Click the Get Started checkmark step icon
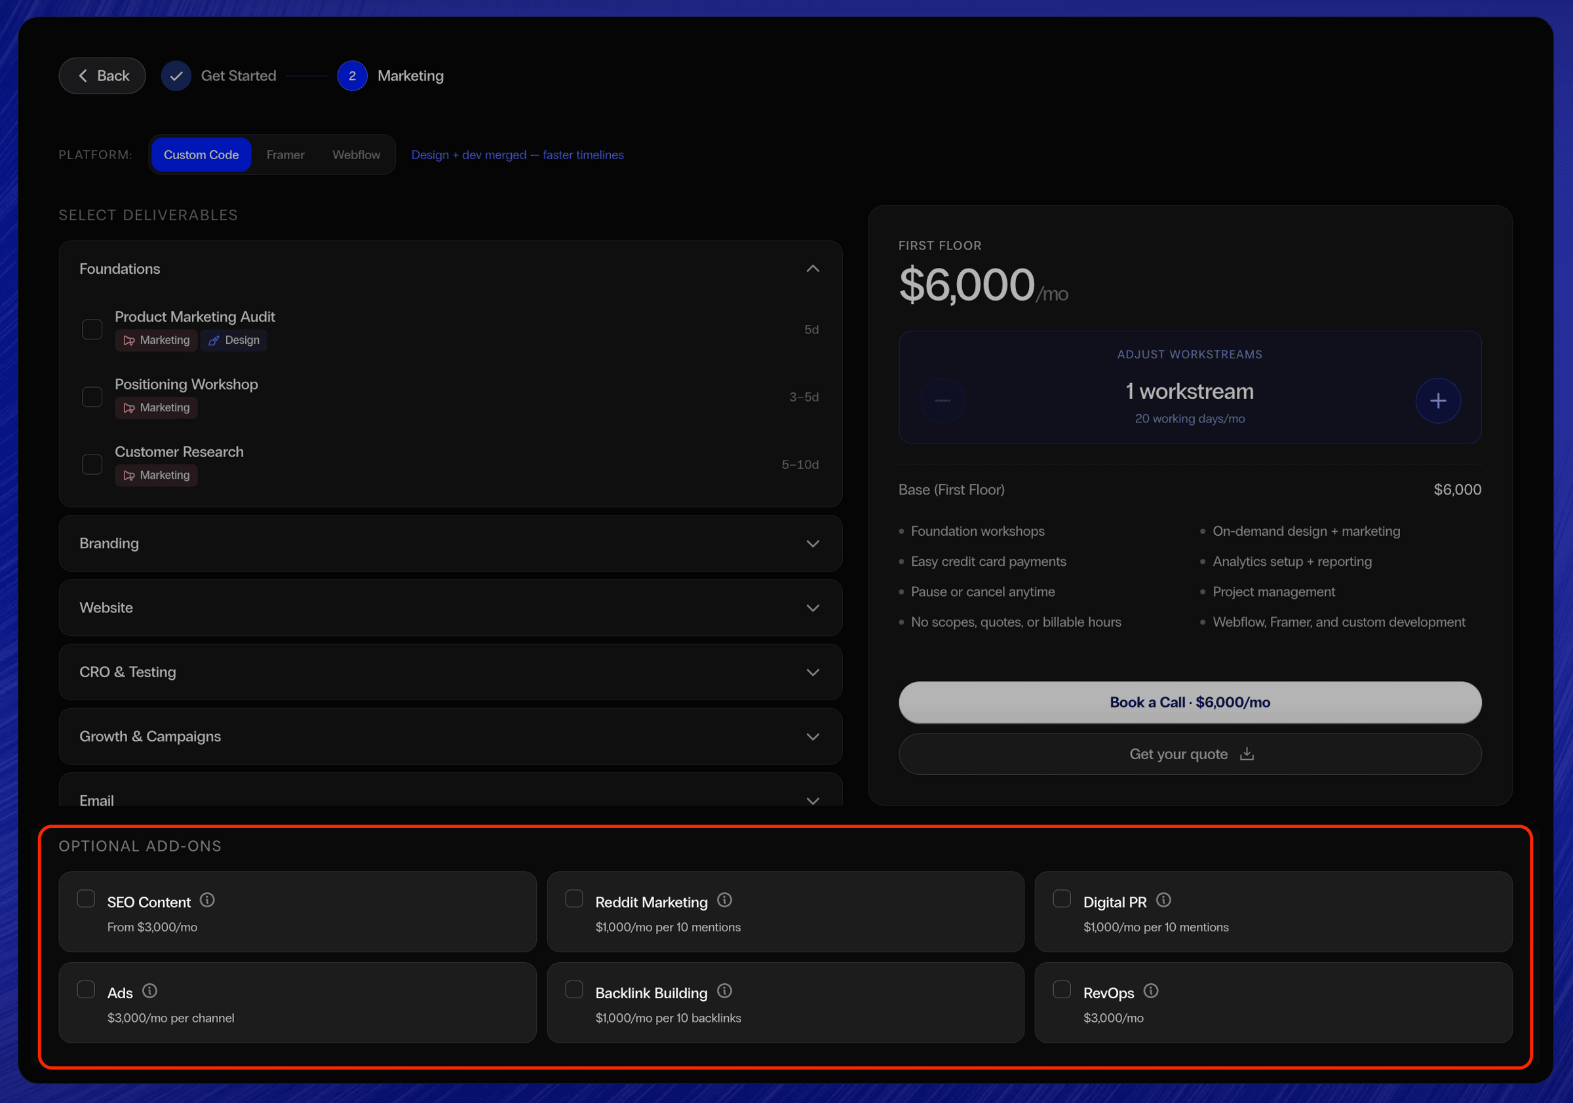Image resolution: width=1573 pixels, height=1103 pixels. click(x=176, y=76)
